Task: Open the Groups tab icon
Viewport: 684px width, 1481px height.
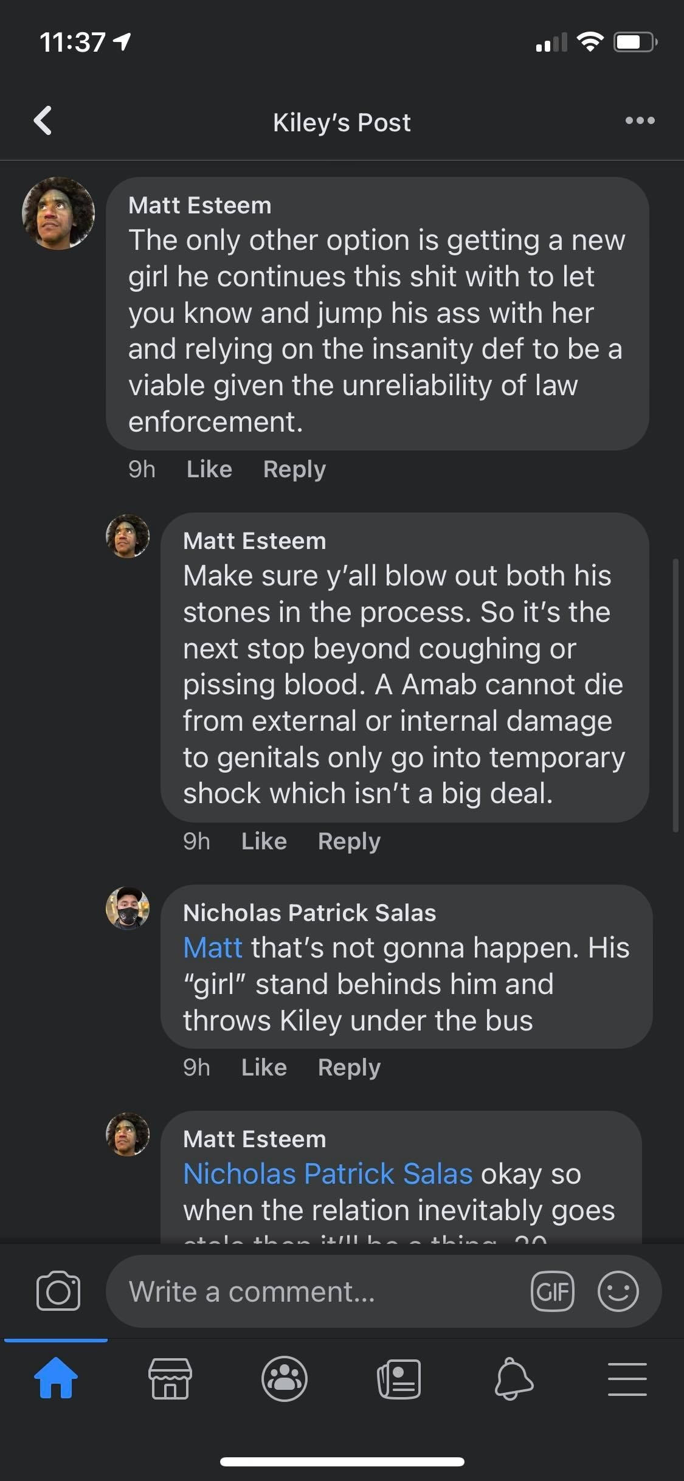Action: [x=285, y=1378]
